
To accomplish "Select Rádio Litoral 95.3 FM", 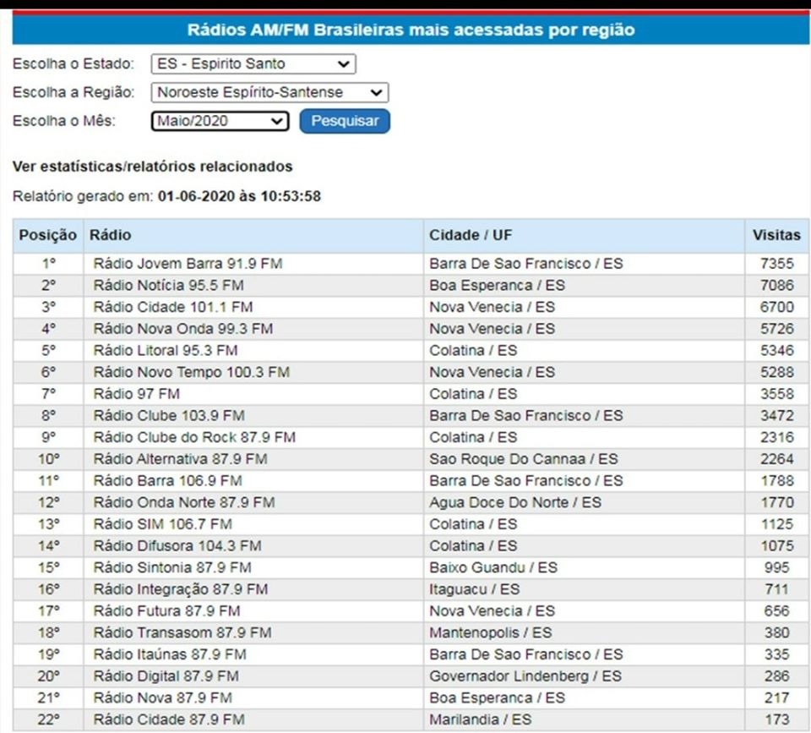I will pos(166,351).
